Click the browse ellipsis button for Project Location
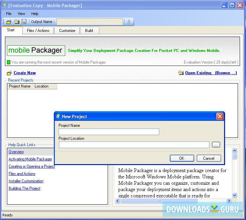Screen dimensions: 246x220 (x=216, y=145)
